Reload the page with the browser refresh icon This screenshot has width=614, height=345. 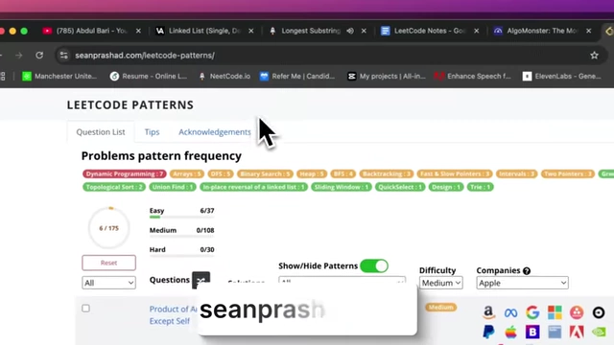[39, 56]
